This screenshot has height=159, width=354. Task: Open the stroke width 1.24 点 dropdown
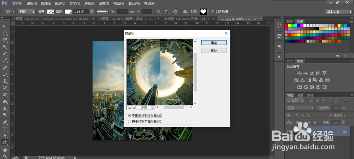(x=92, y=12)
